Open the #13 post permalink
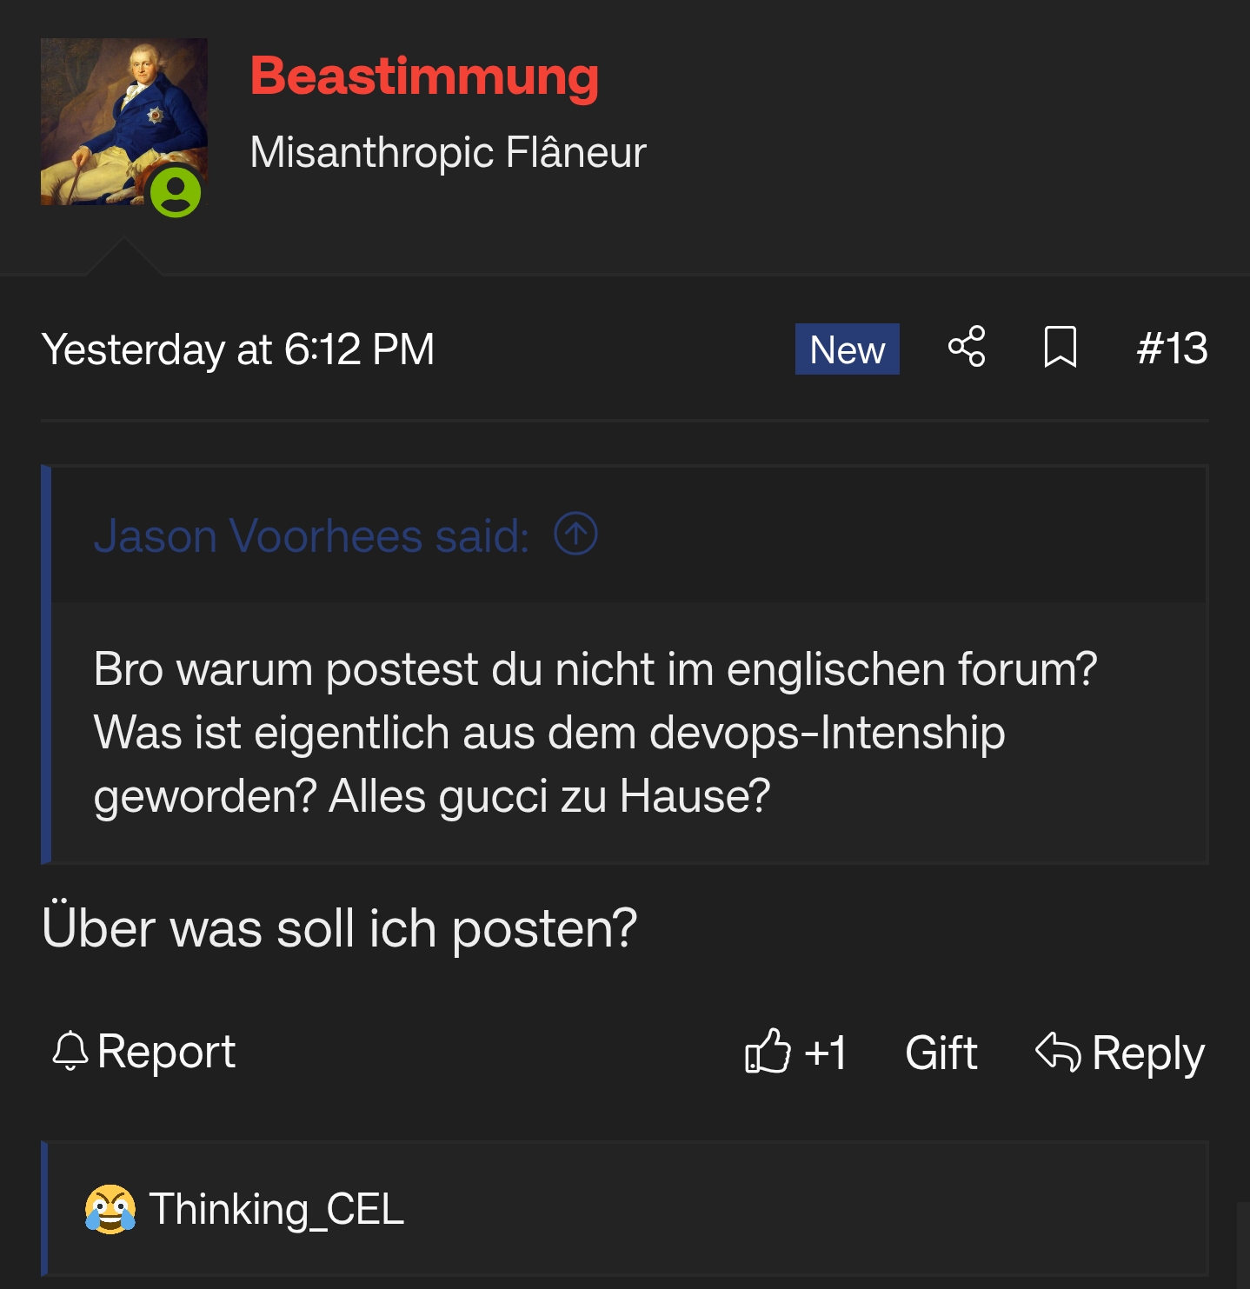 point(1172,349)
